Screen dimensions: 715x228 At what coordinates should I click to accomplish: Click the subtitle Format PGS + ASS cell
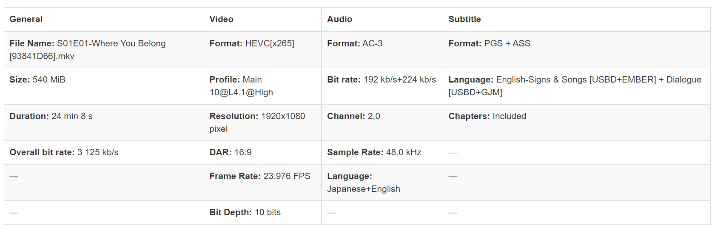pos(576,50)
